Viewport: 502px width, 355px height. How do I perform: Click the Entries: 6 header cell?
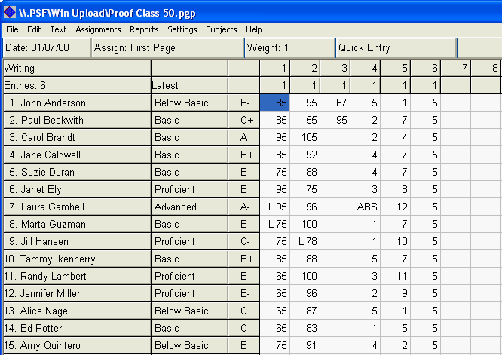[77, 85]
